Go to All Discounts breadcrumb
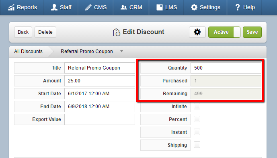This screenshot has height=158, width=277. 28,51
